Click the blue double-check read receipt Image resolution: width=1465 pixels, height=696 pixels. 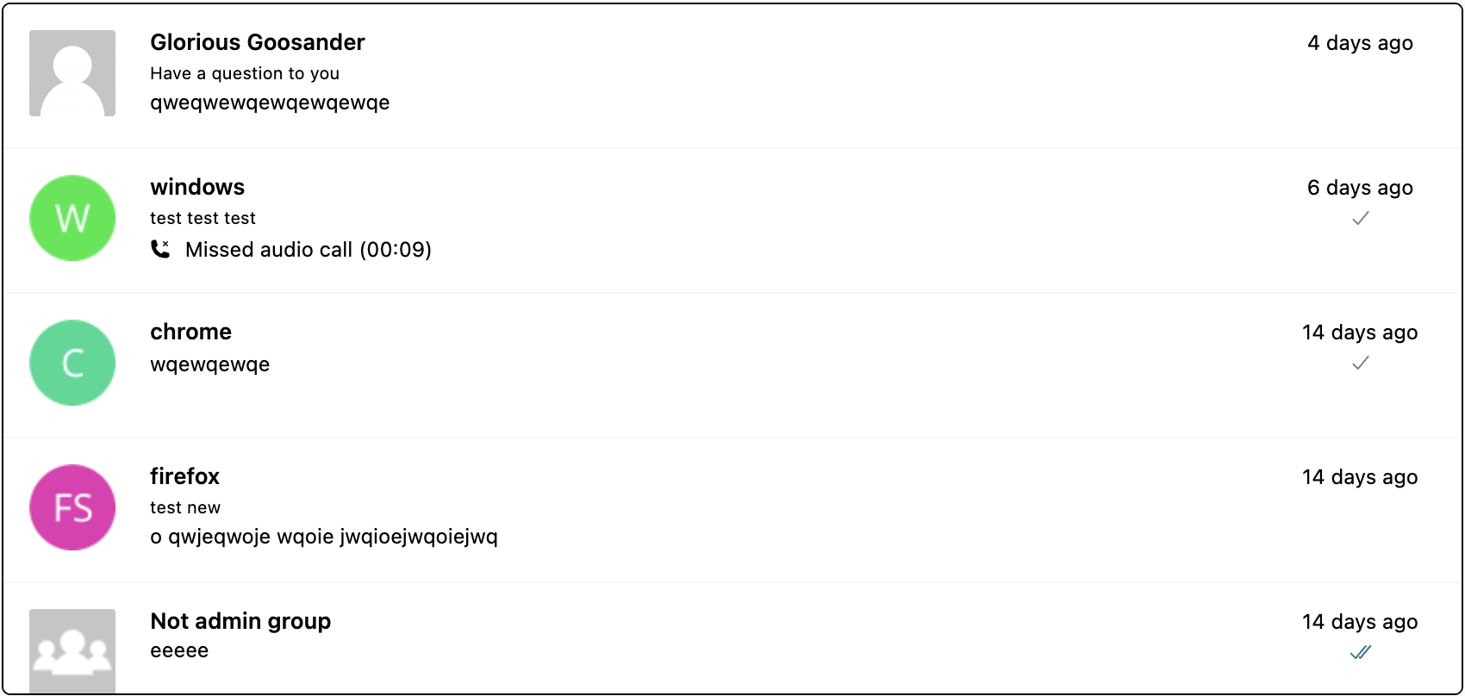tap(1360, 653)
